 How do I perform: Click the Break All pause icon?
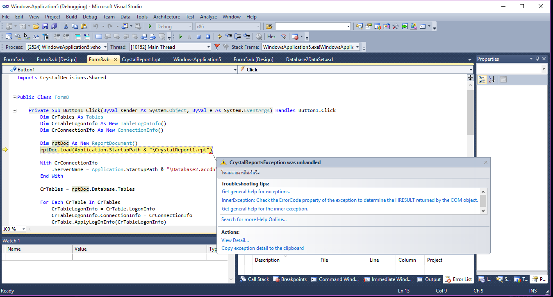[189, 37]
